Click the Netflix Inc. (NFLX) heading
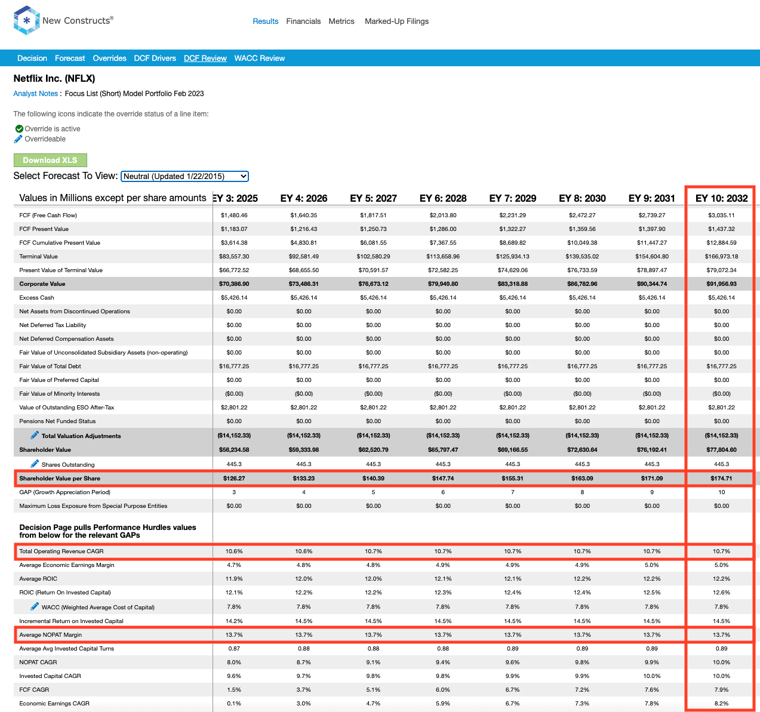Screen dimensions: 760x712 [x=54, y=78]
